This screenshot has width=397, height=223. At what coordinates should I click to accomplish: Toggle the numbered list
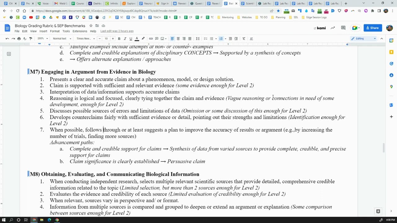[221, 39]
